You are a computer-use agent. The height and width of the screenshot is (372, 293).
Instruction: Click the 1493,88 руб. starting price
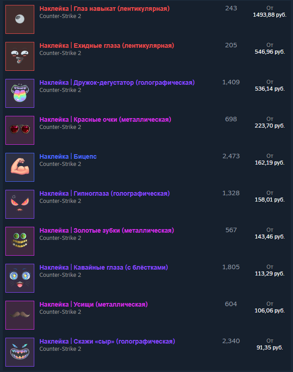coord(270,15)
